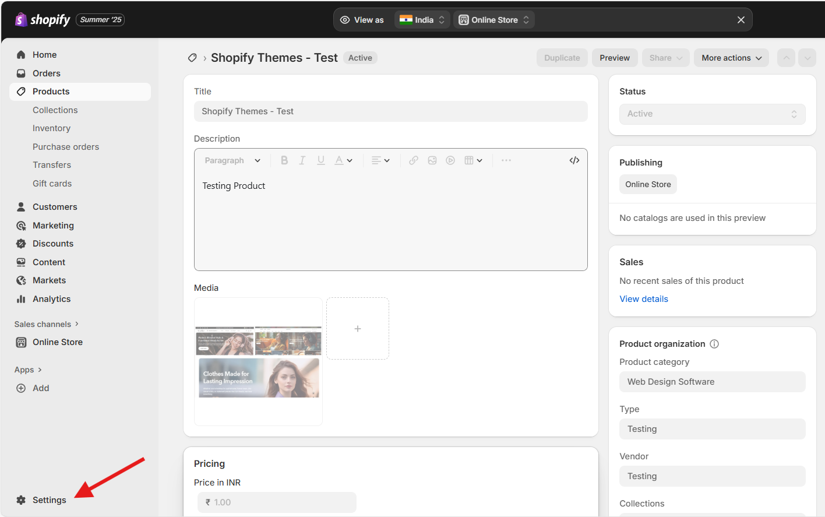This screenshot has width=825, height=517.
Task: Open Inventory in the sidebar
Action: 51,128
